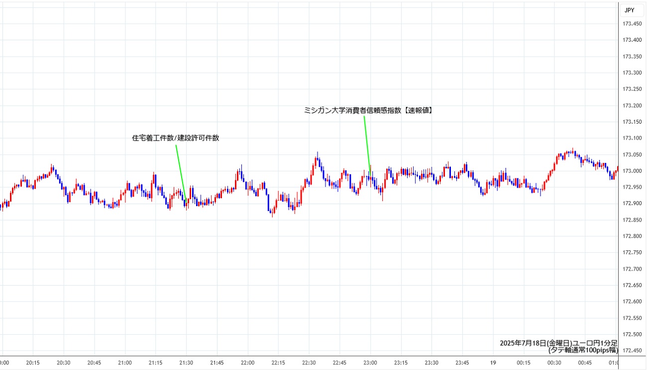Click the 23:00 time axis label

[x=370, y=363]
